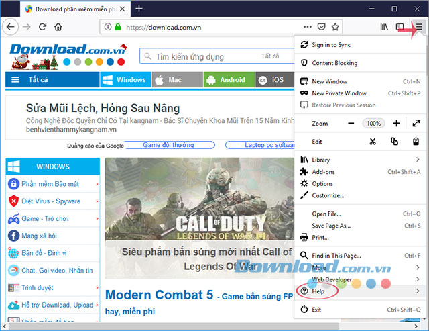Click Print... in the menu
This screenshot has width=429, height=331.
tap(360, 237)
